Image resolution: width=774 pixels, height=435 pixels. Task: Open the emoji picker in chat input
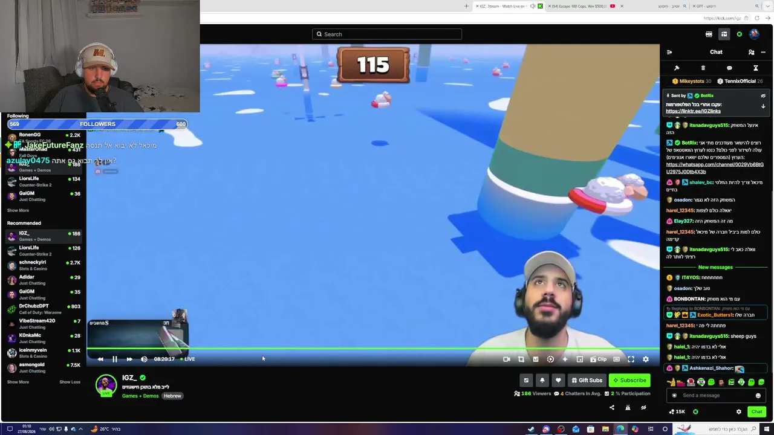[x=758, y=396]
